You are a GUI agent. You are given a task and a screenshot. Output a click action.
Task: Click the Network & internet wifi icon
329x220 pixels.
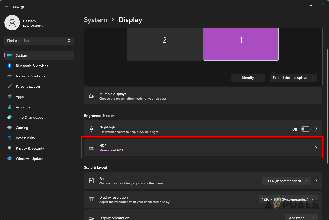(x=10, y=76)
